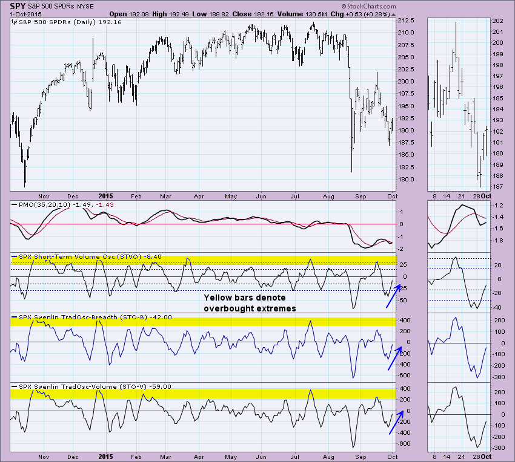Click the -1.8 label on the zoomed PMO axis

tap(497, 240)
